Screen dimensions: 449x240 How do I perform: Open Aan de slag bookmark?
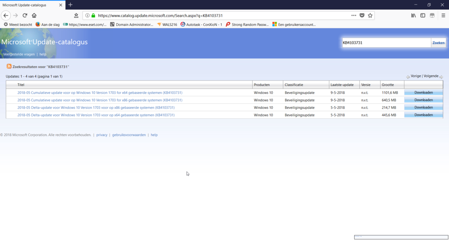point(48,25)
